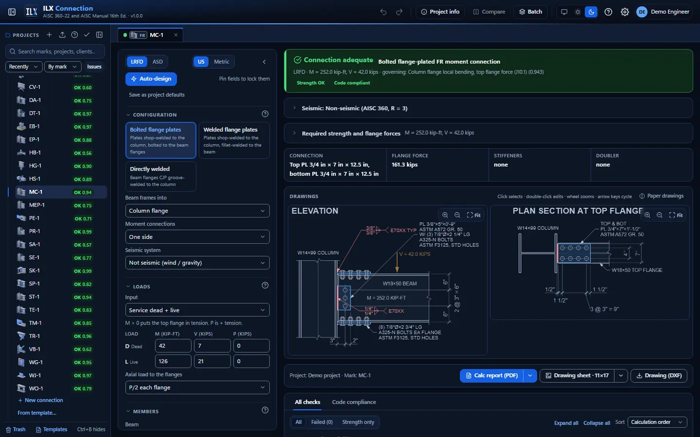Switch to the Code compliance tab
Viewport: 700px width, 437px height.
354,402
